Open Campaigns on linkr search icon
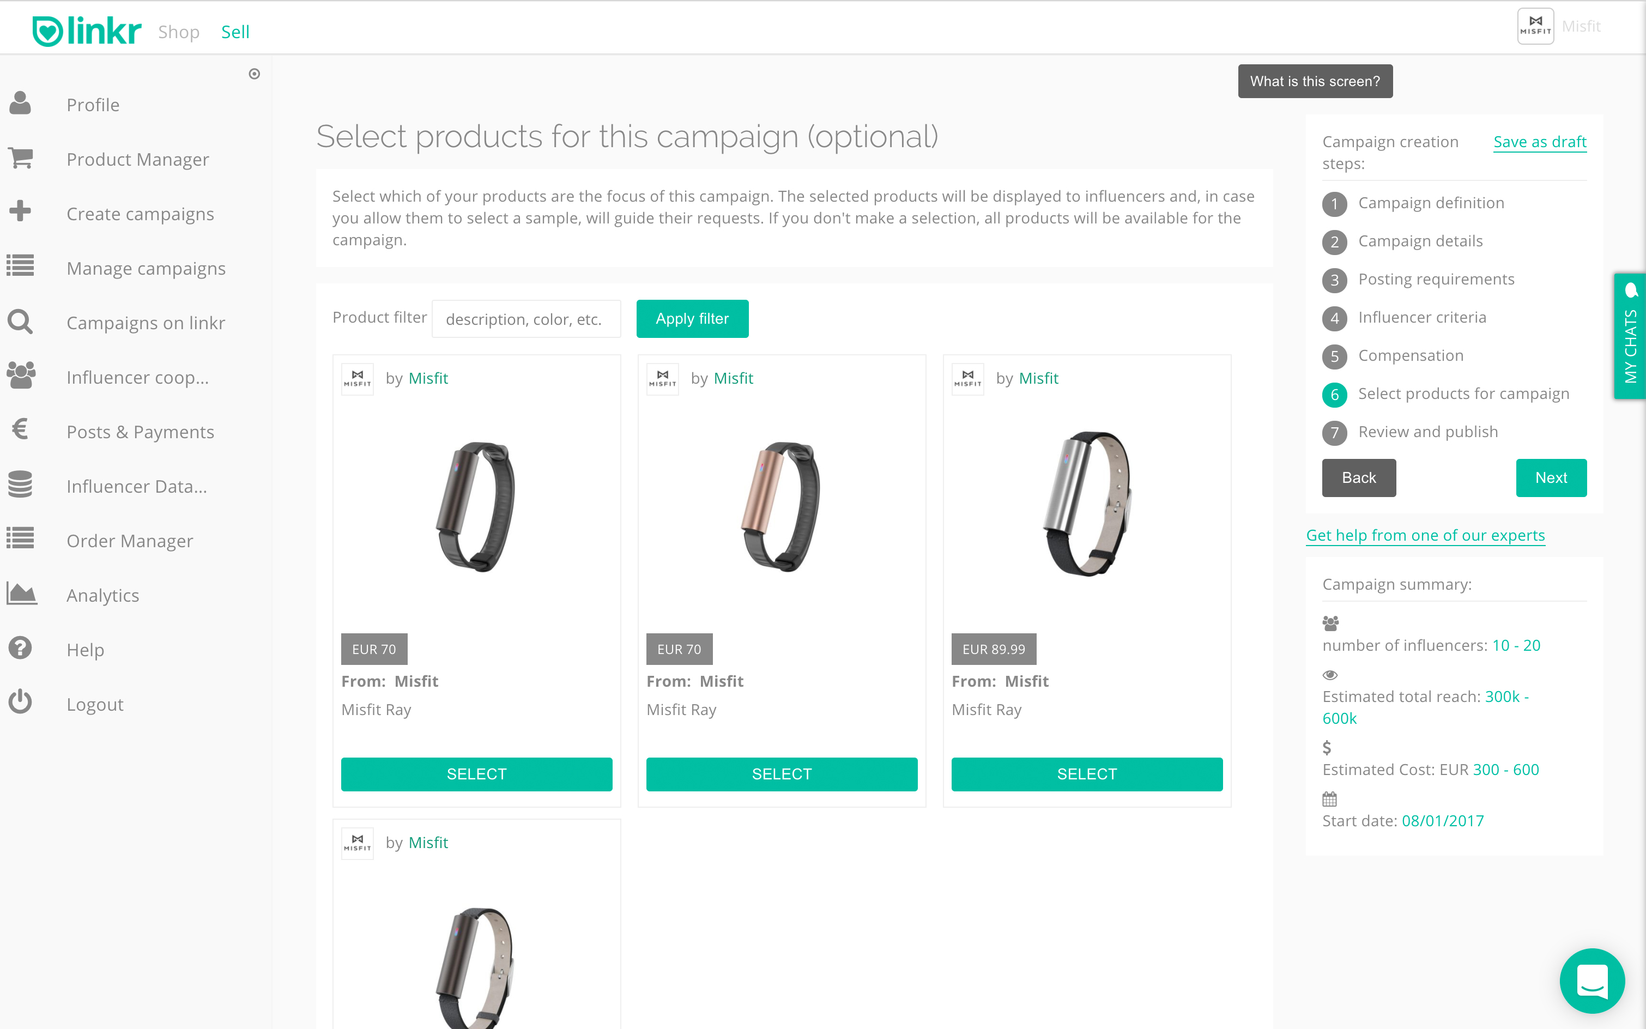 click(x=20, y=320)
